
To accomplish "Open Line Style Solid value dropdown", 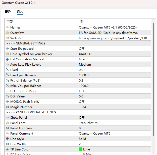I will pyautogui.click(x=115, y=139).
